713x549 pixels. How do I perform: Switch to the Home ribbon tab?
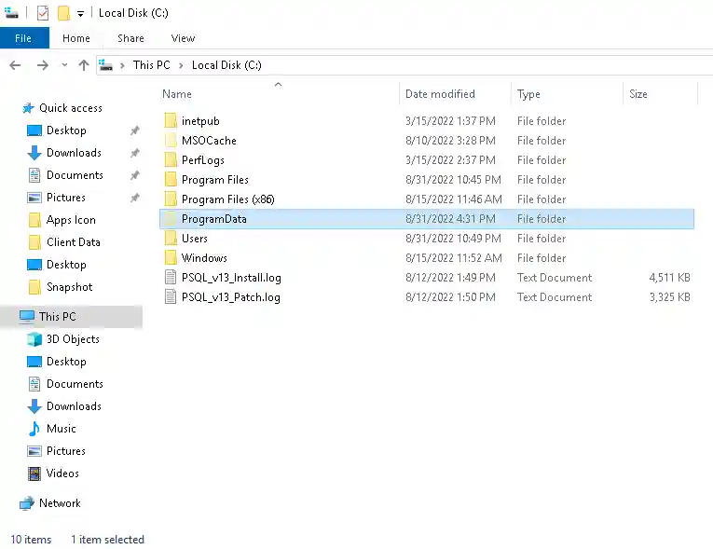point(75,38)
